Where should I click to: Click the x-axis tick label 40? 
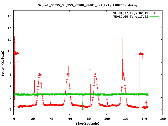click(51, 119)
